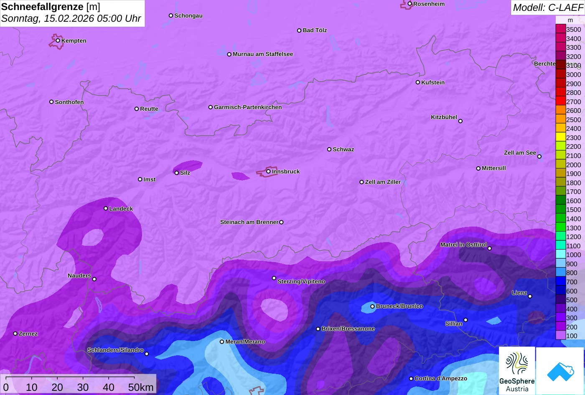Click the Nauders location marker
The width and height of the screenshot is (585, 395).
click(94, 279)
